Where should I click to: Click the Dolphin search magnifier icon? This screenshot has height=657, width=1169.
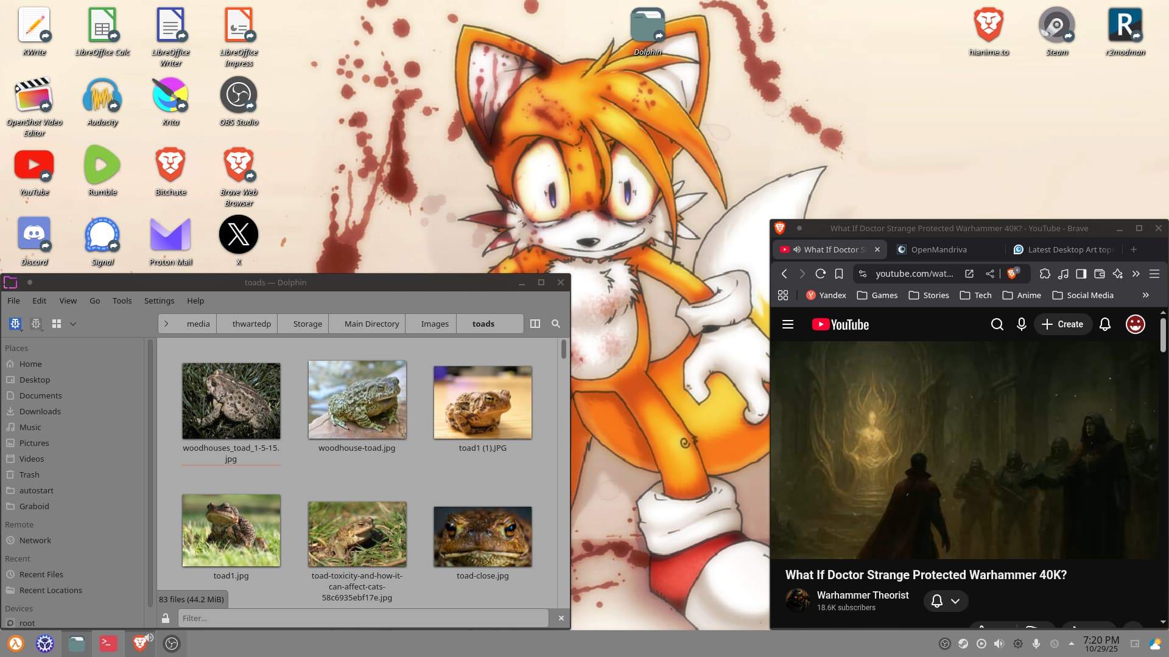tap(556, 324)
